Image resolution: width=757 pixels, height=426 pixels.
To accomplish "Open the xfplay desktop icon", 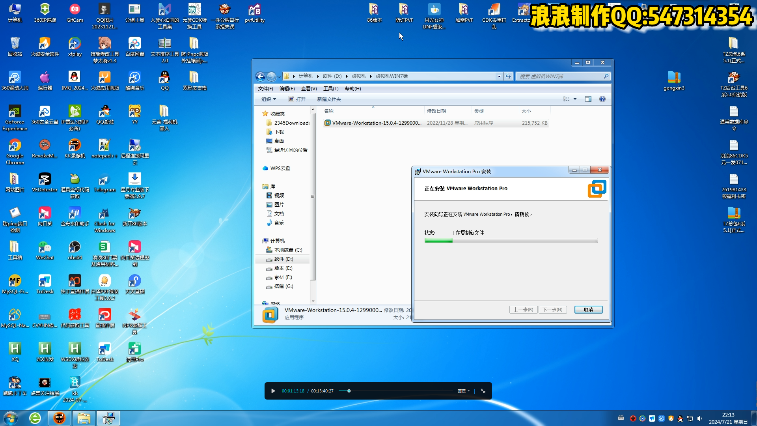I will click(75, 47).
